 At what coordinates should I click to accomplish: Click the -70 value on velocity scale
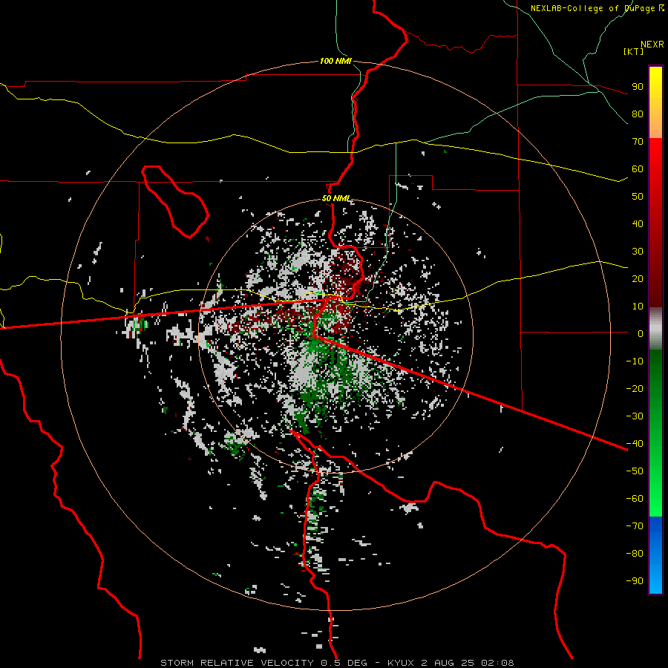(635, 526)
